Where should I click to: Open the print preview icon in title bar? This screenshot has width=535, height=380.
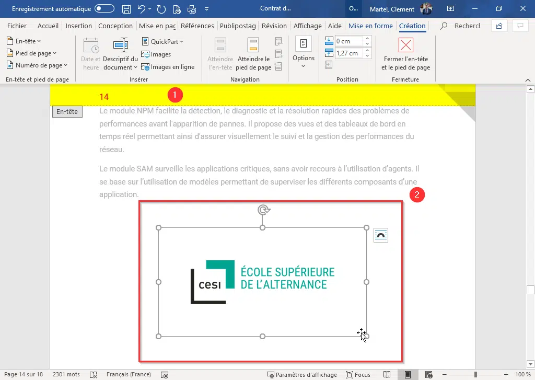pyautogui.click(x=177, y=9)
